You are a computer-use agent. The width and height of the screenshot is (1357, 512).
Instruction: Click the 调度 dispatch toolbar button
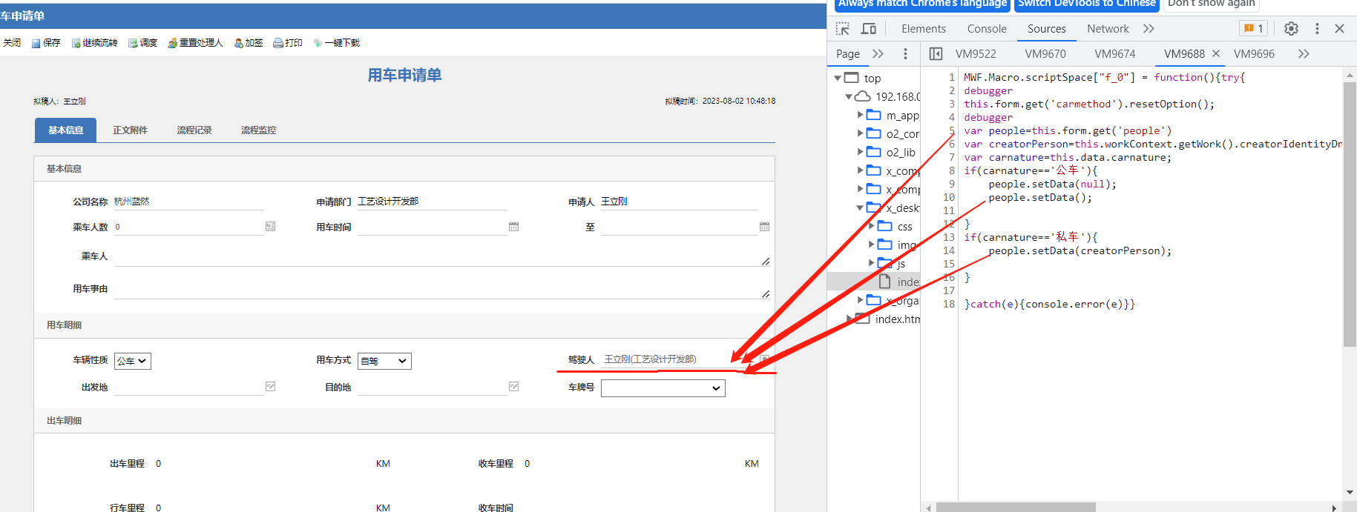142,43
